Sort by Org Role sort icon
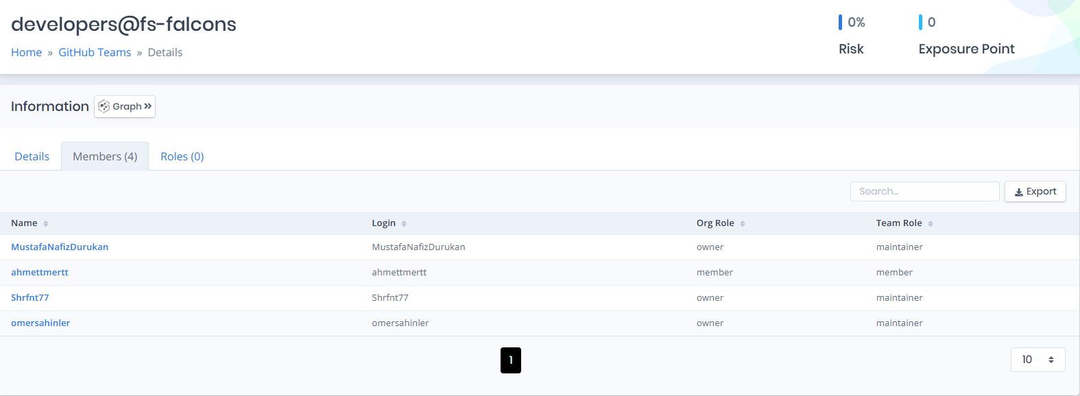 click(x=743, y=224)
